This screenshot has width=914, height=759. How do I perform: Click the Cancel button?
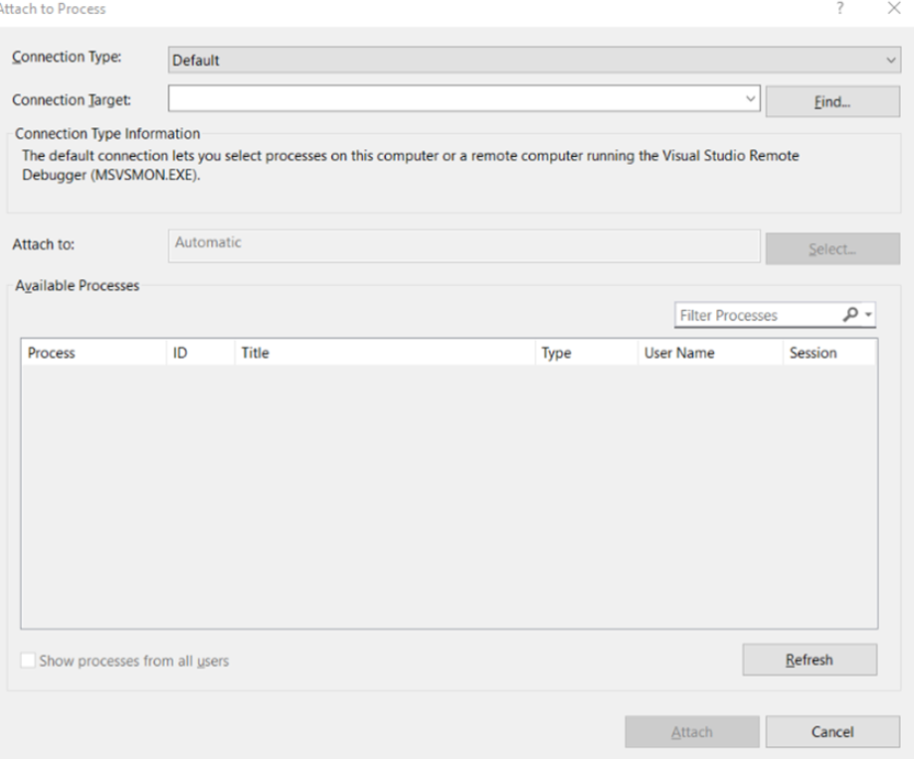coord(832,731)
